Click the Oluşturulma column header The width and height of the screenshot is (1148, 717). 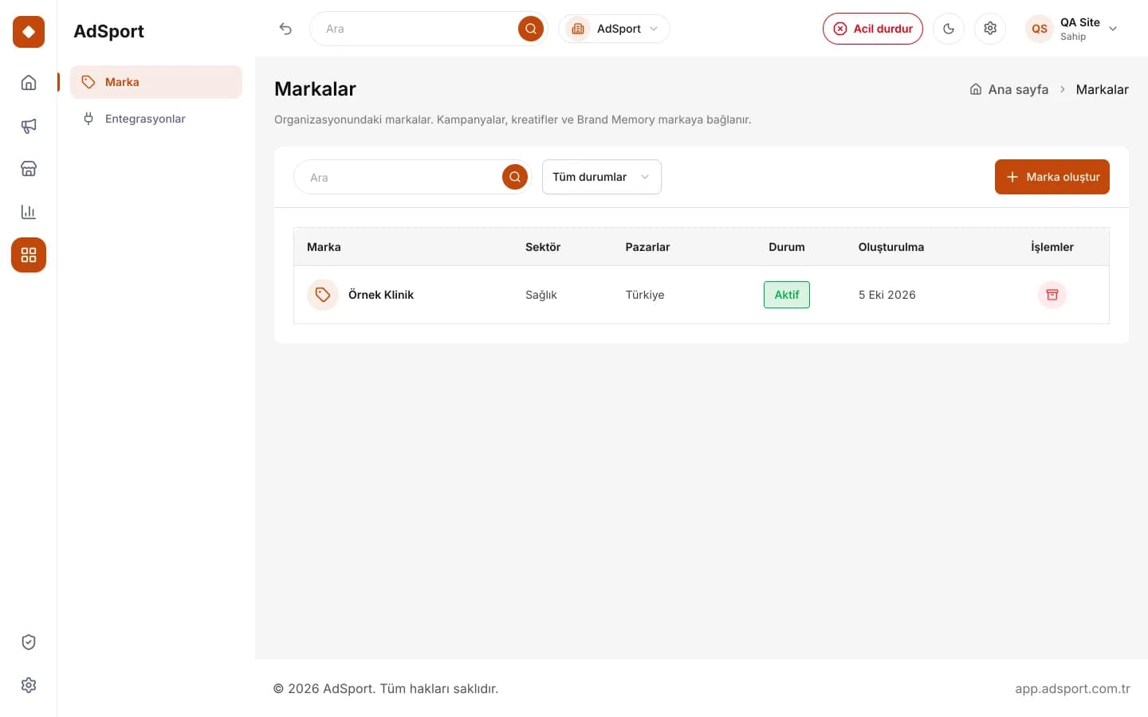coord(891,247)
